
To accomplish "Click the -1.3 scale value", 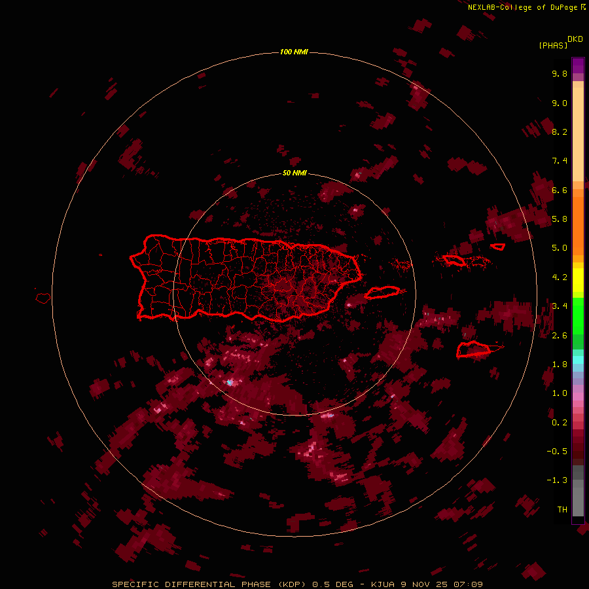I will (x=557, y=480).
